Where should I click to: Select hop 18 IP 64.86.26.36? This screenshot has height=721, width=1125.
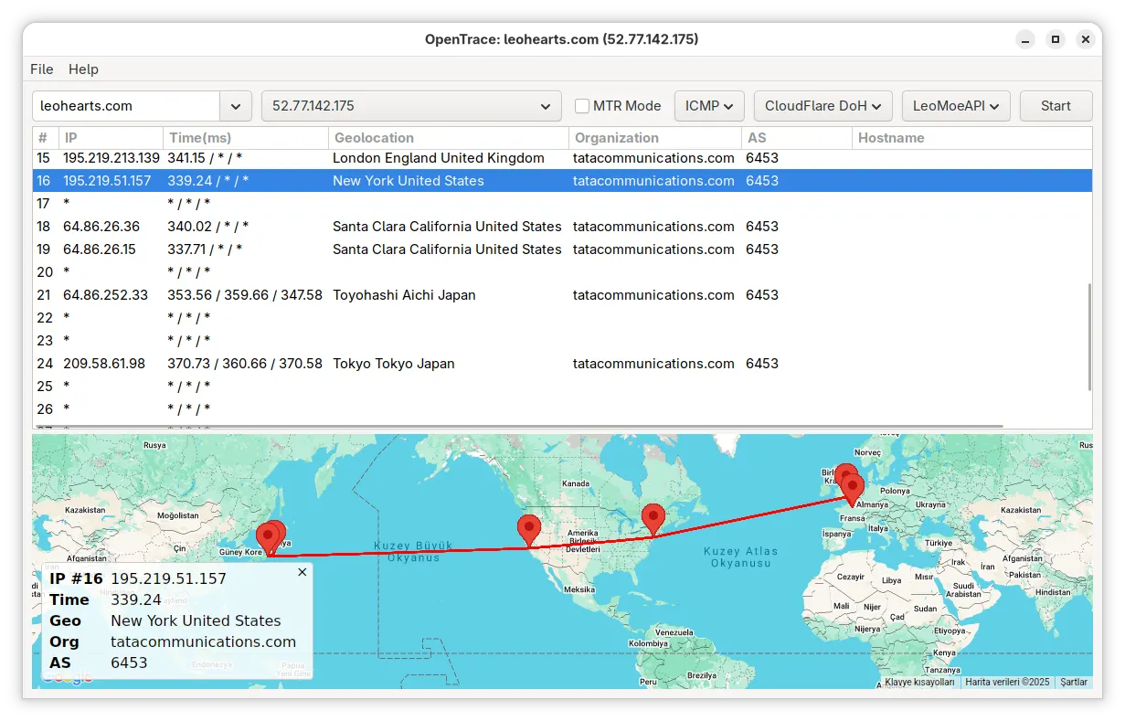(x=101, y=227)
